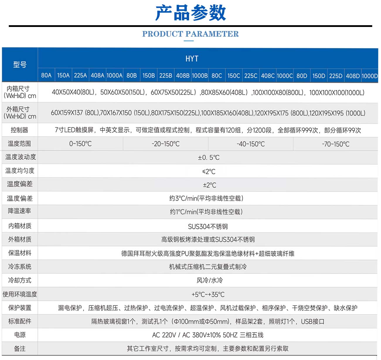Click the AC 220V power supply value

(208, 335)
